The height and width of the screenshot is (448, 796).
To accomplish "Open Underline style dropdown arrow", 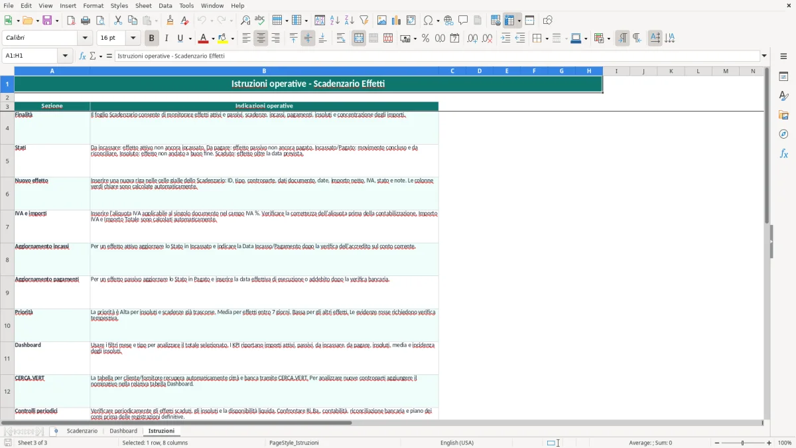I will coord(190,38).
